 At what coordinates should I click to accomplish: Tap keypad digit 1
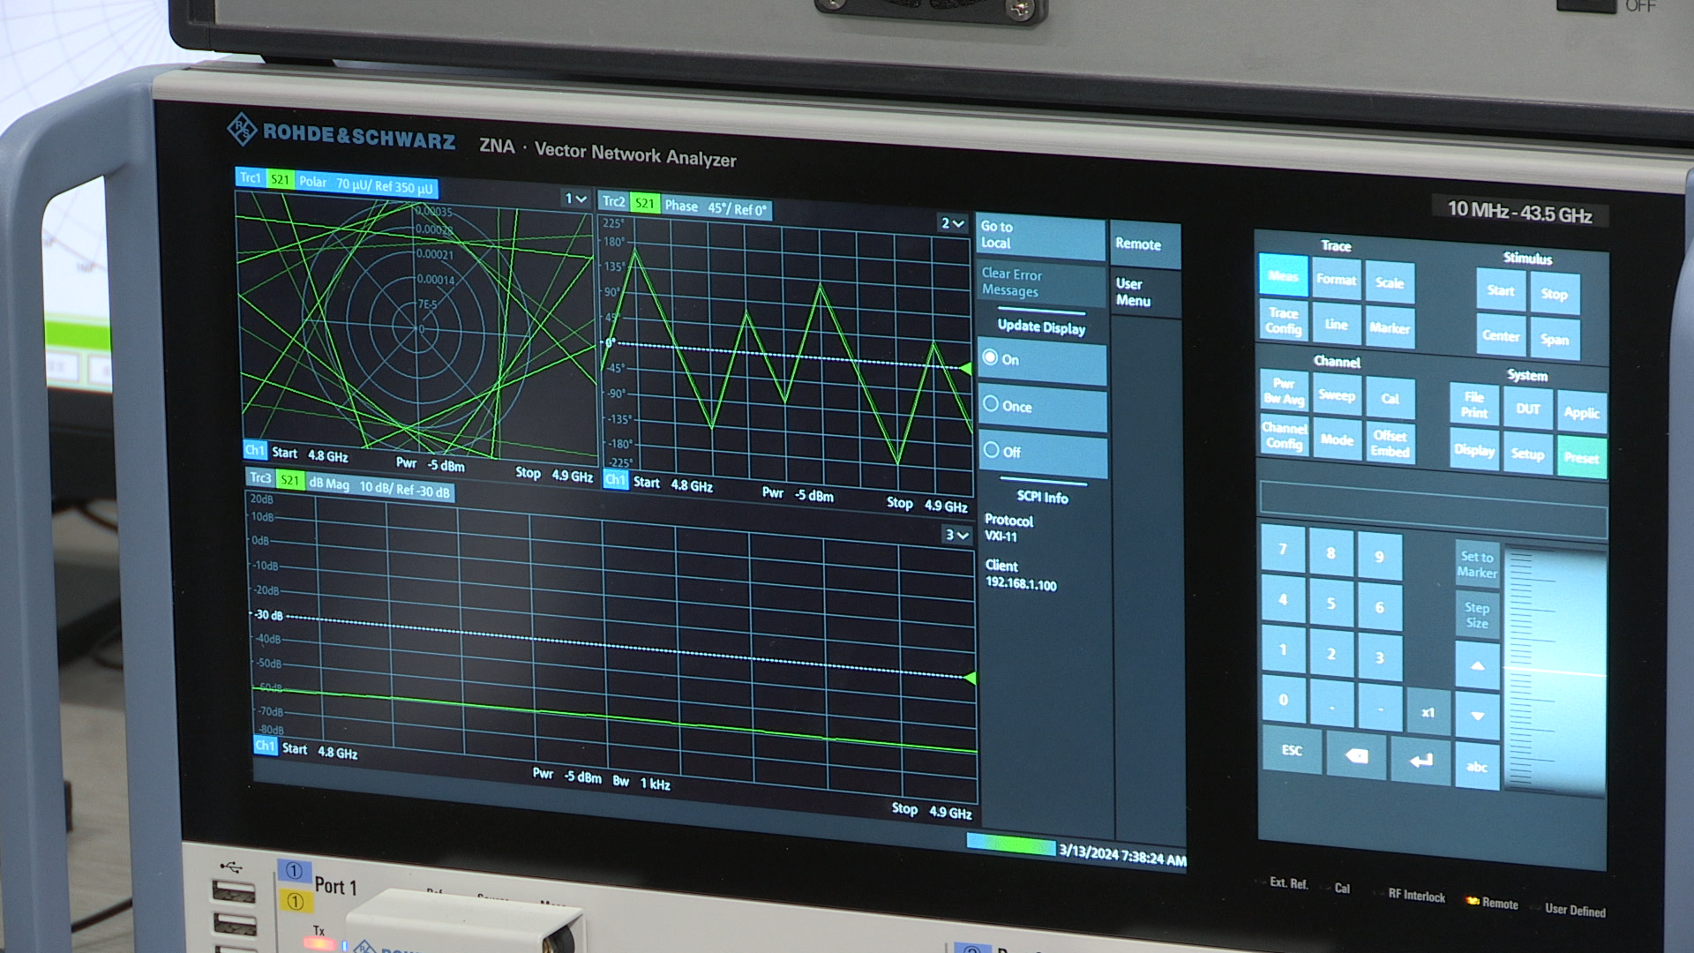coord(1283,649)
